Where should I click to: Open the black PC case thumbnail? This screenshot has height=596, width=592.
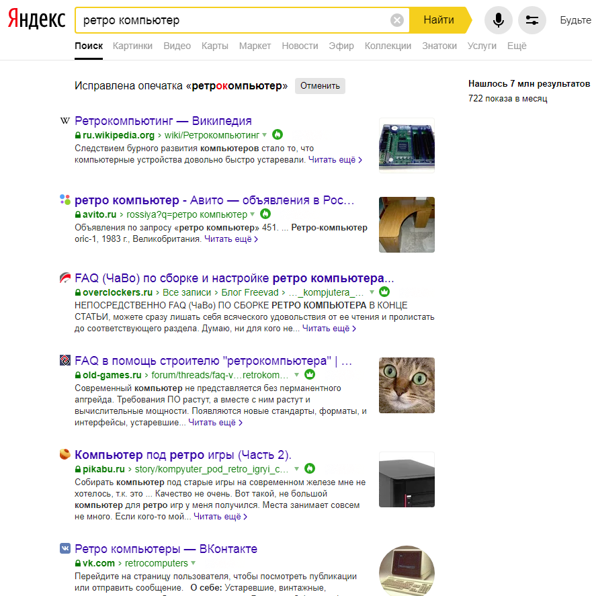[407, 479]
